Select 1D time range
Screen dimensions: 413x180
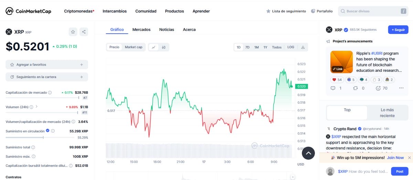click(x=239, y=47)
